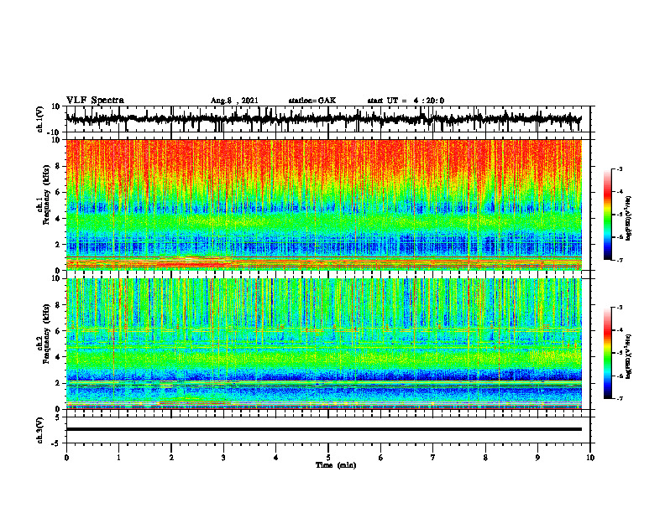Viewport: 665px width, 513px height.
Task: Click the "4" kHz tick on ch.1 spectrogram
Action: (58, 219)
